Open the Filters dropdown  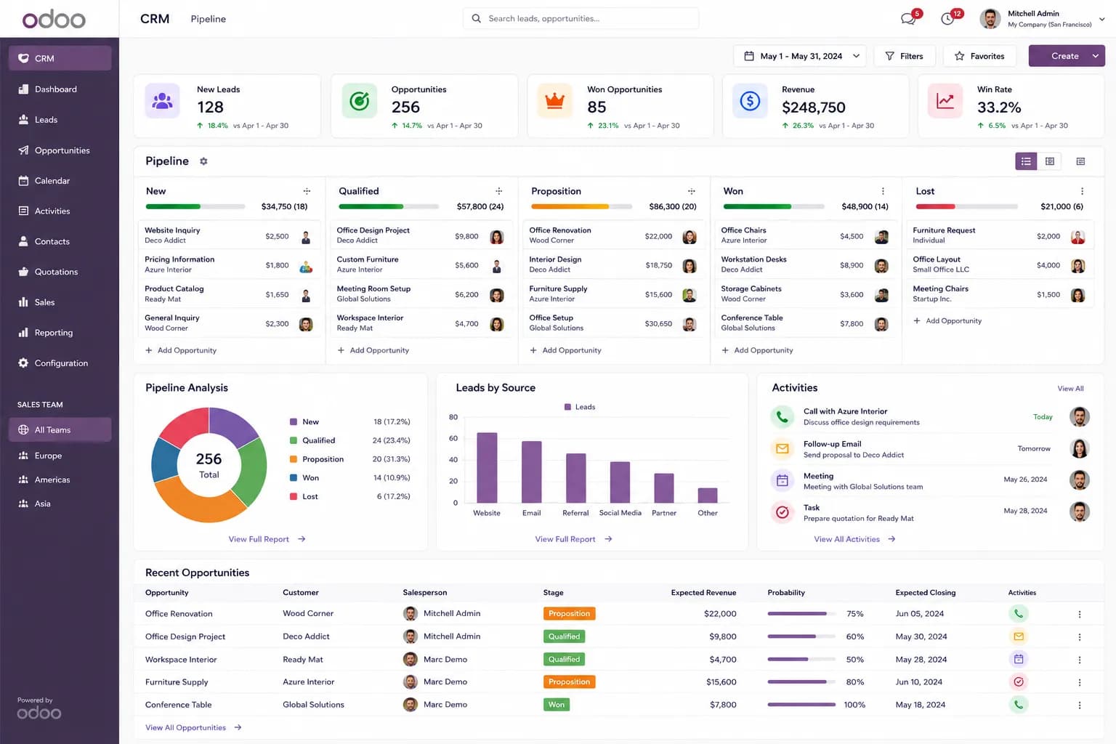coord(905,56)
